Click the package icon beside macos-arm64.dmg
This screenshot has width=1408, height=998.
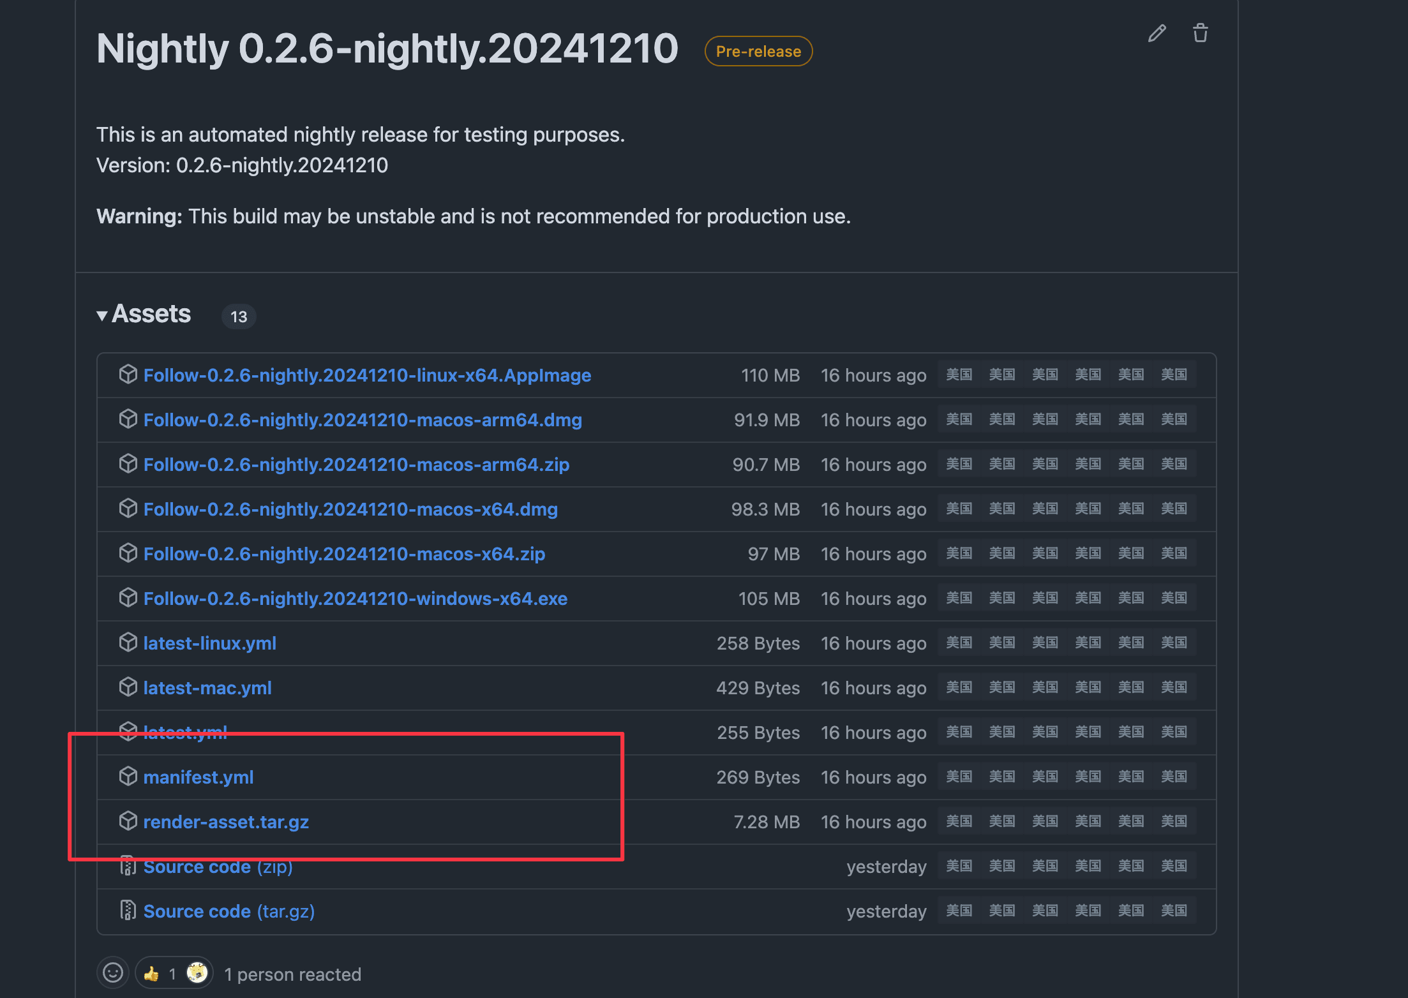128,419
